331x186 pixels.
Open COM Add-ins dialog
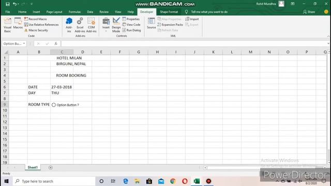pos(91,25)
